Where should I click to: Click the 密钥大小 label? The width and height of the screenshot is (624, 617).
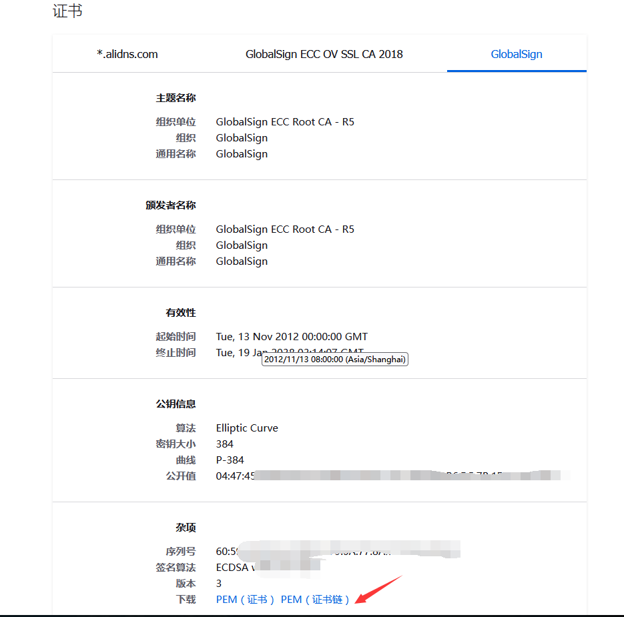click(176, 444)
